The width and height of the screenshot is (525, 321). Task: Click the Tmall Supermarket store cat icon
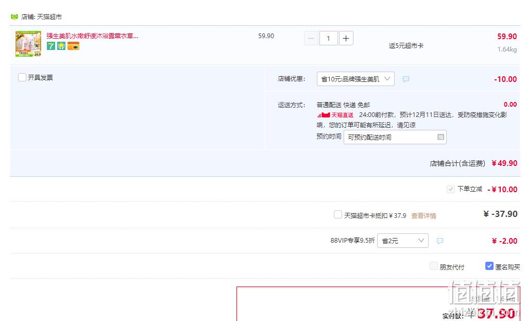14,16
